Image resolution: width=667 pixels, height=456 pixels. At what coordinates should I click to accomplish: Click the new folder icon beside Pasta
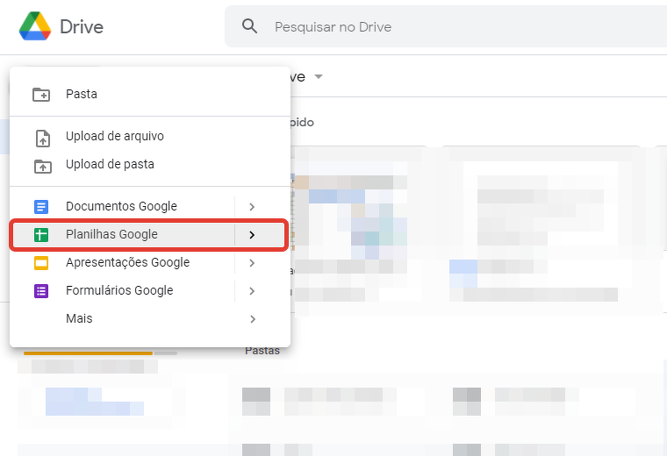point(41,94)
